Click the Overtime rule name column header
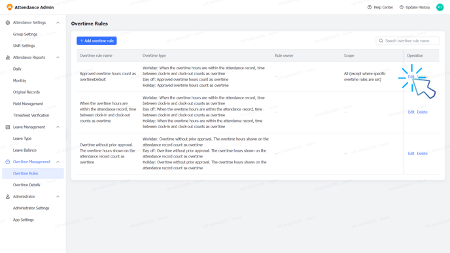 96,56
